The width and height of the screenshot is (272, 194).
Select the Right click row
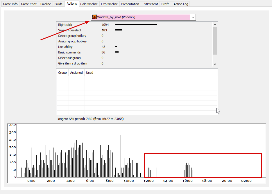click(x=135, y=25)
